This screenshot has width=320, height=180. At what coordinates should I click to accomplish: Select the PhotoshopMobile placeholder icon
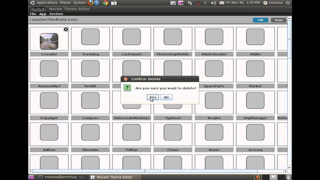click(x=173, y=37)
